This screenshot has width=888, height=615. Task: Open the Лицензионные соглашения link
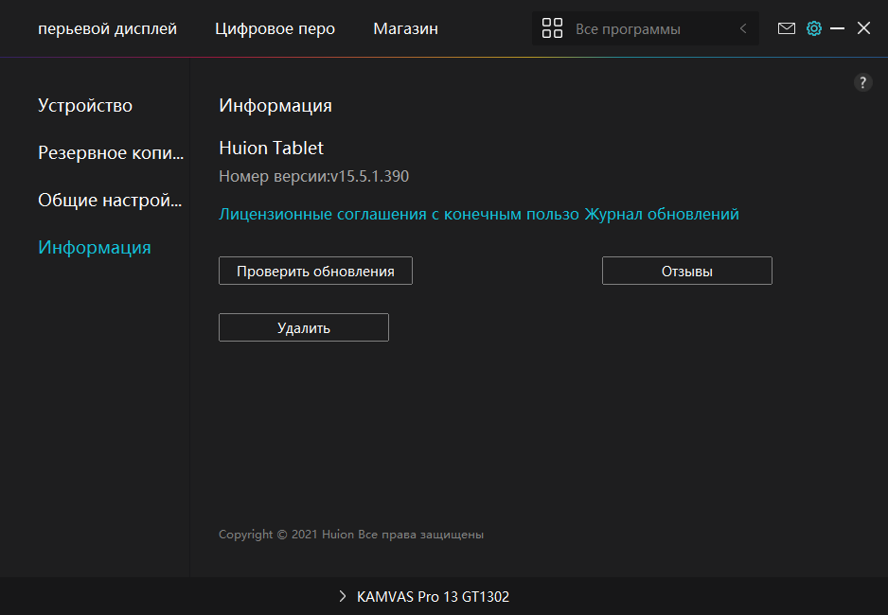pos(398,215)
